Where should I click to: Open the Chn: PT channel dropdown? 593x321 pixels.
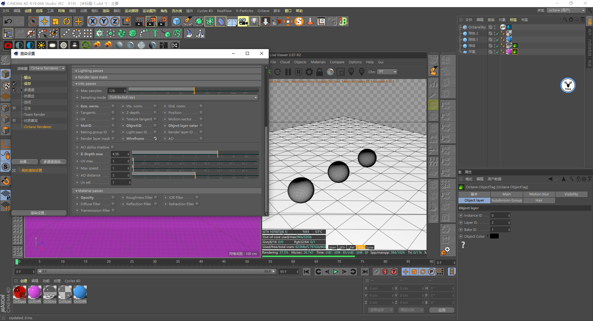tap(387, 72)
